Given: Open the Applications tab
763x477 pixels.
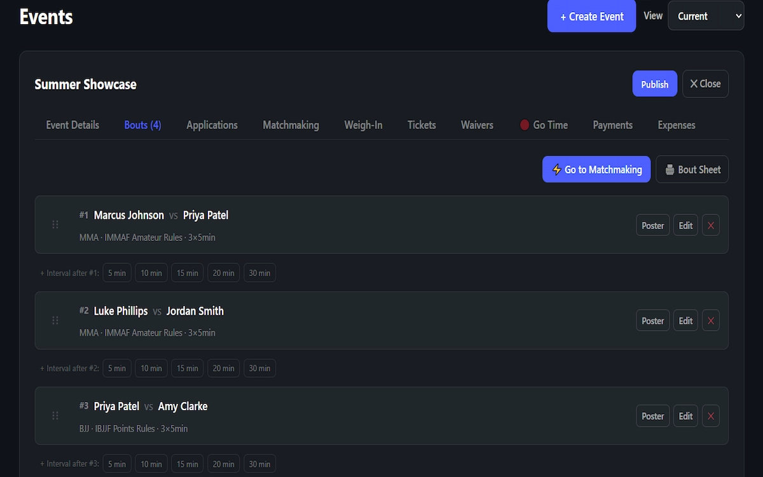Looking at the screenshot, I should (x=212, y=125).
